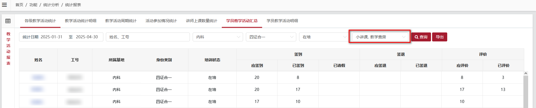
Task: Click the 应评价 column header
Action: [462, 65]
